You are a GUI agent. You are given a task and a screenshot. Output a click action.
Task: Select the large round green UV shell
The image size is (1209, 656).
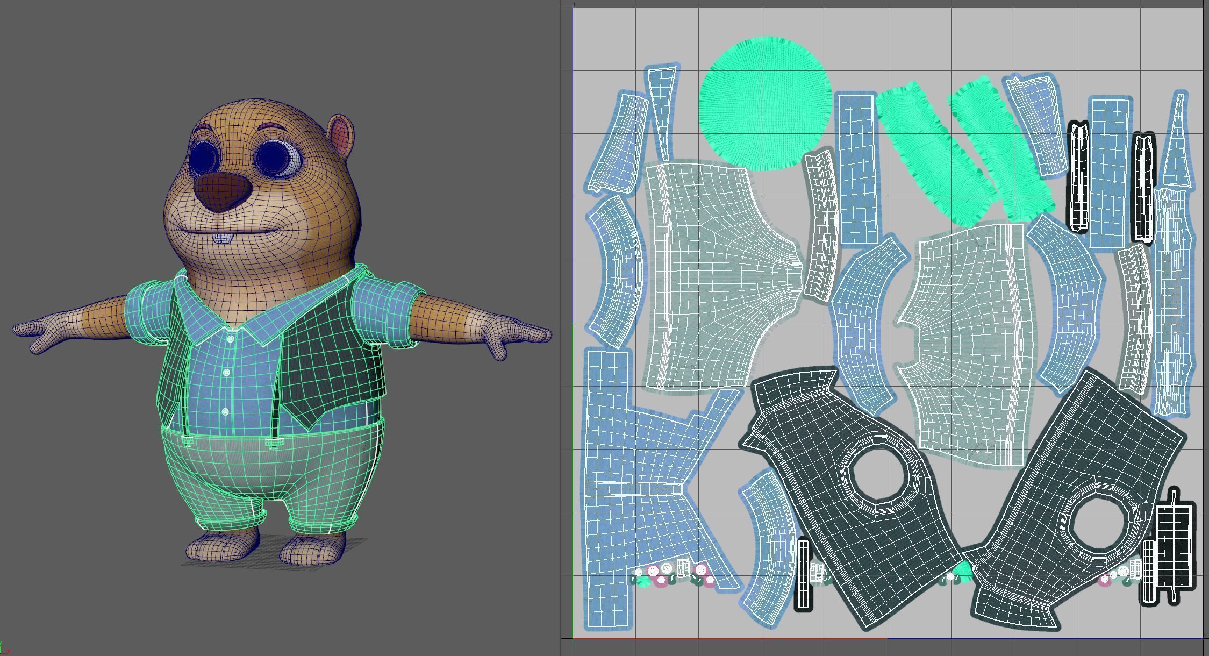coord(764,103)
